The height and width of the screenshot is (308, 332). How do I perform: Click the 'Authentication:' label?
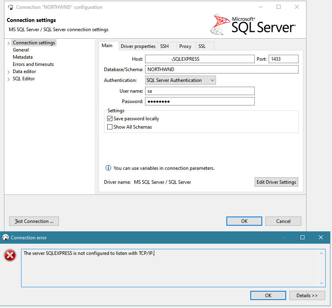120,80
